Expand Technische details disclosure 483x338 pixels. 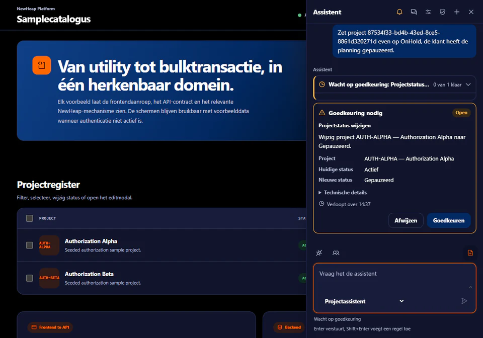tap(343, 193)
